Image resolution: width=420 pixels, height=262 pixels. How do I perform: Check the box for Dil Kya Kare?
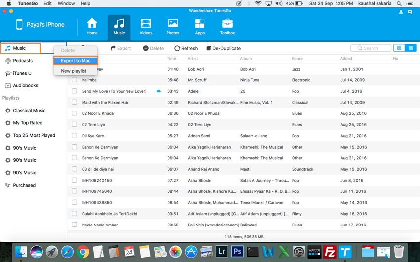tap(74, 136)
